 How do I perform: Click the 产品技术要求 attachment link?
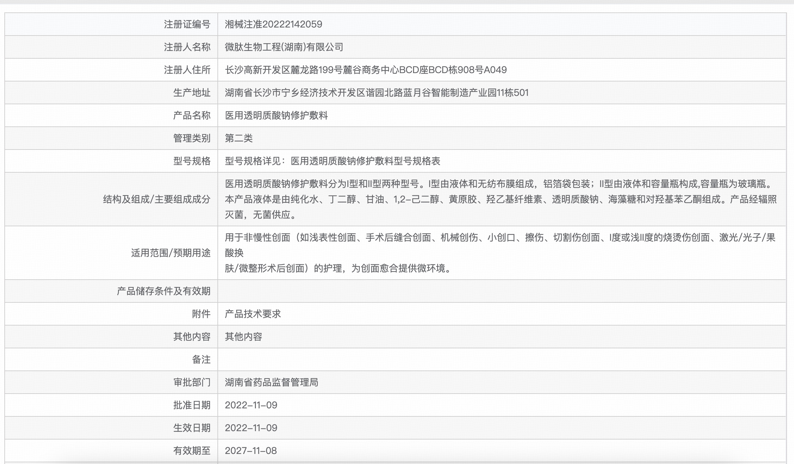(x=253, y=314)
